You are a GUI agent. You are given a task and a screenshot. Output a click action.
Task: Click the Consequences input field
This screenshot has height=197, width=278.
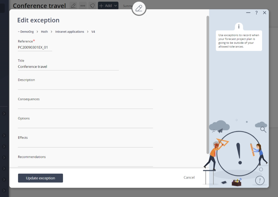click(85, 106)
